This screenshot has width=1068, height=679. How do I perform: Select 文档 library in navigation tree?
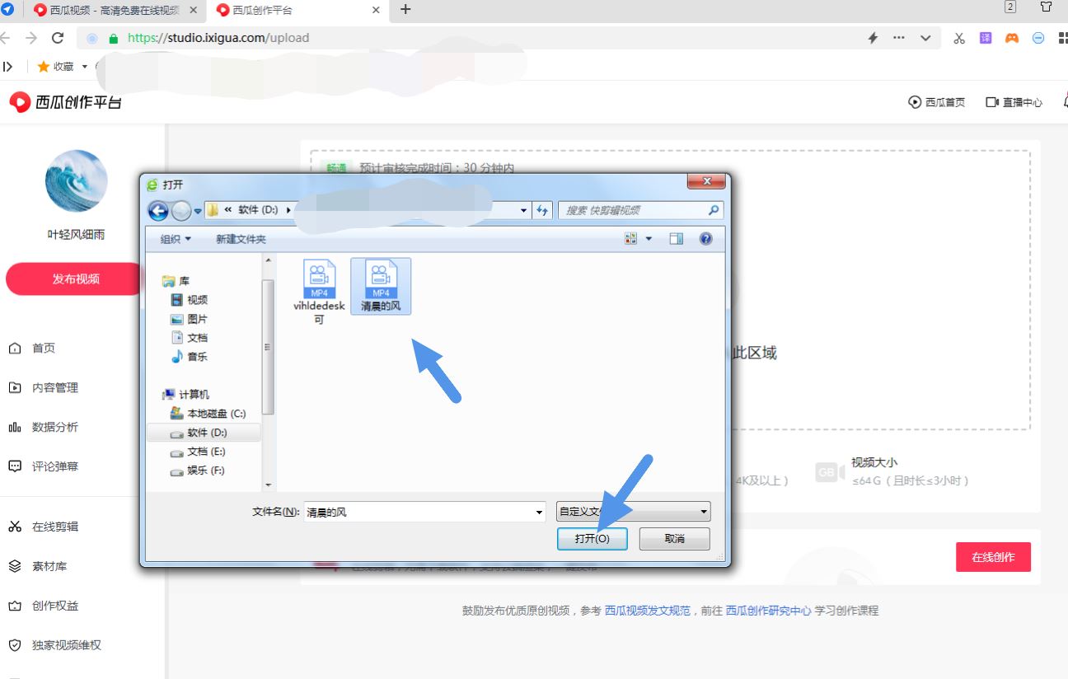(x=189, y=338)
